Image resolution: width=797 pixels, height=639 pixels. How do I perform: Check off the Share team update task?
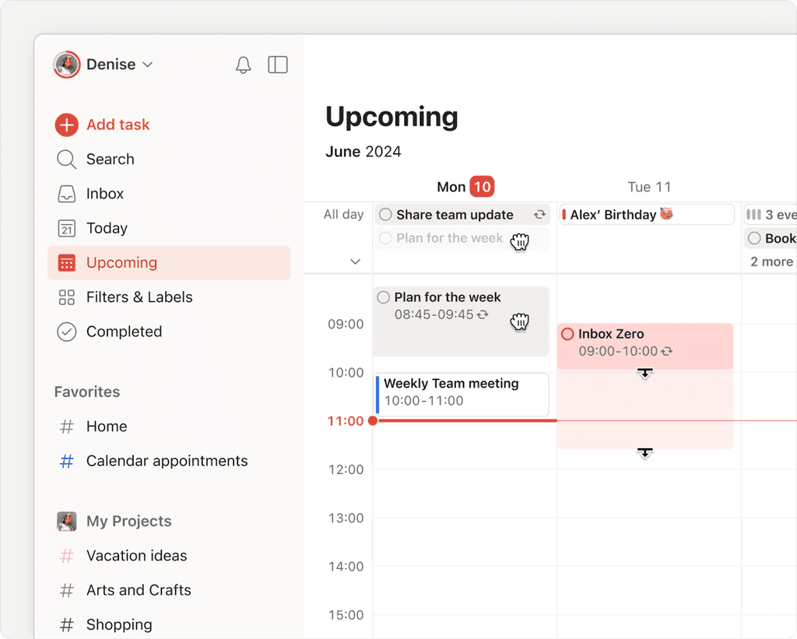[386, 214]
